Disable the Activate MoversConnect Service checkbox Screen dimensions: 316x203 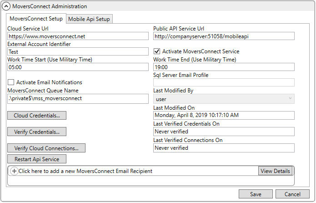pyautogui.click(x=157, y=51)
